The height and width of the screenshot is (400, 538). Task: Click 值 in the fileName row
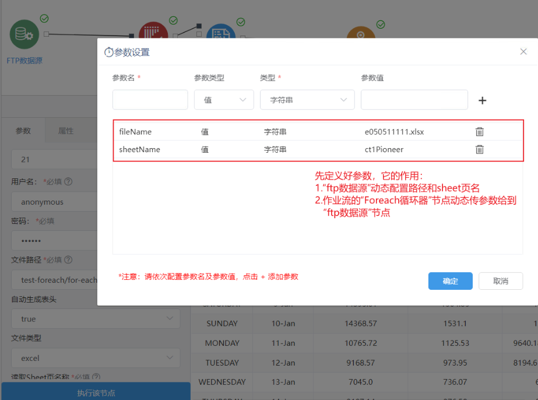point(205,132)
